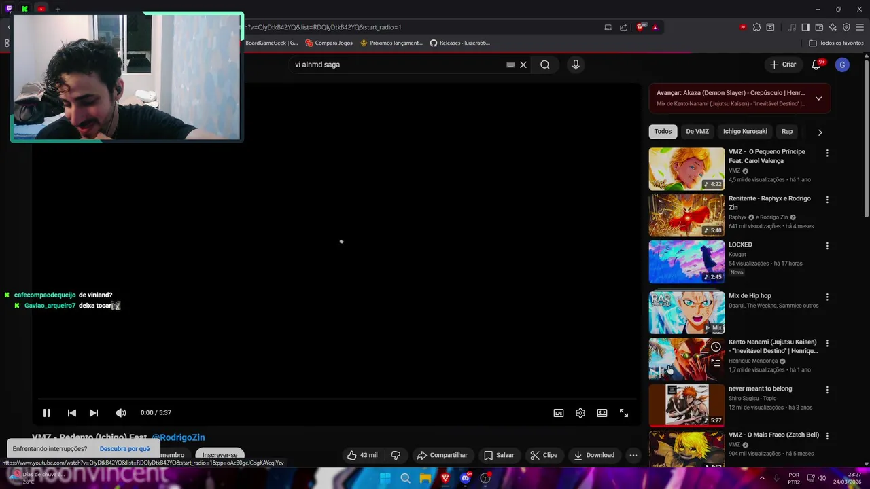This screenshot has height=489, width=870.
Task: Open the Criar create menu
Action: pyautogui.click(x=783, y=65)
